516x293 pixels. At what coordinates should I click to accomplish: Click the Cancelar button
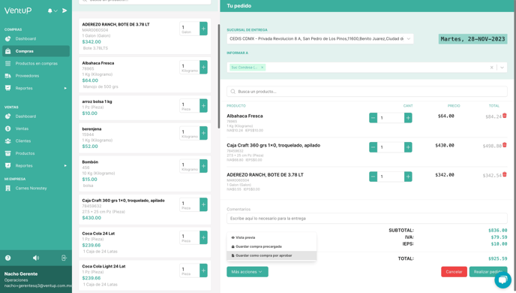[454, 271]
